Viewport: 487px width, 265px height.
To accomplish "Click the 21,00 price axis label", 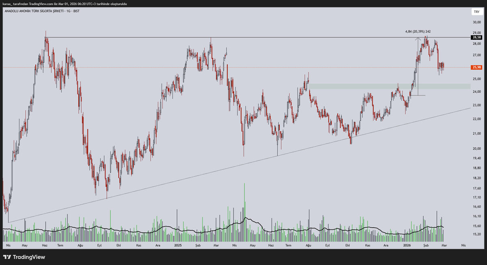I will pos(476,133).
